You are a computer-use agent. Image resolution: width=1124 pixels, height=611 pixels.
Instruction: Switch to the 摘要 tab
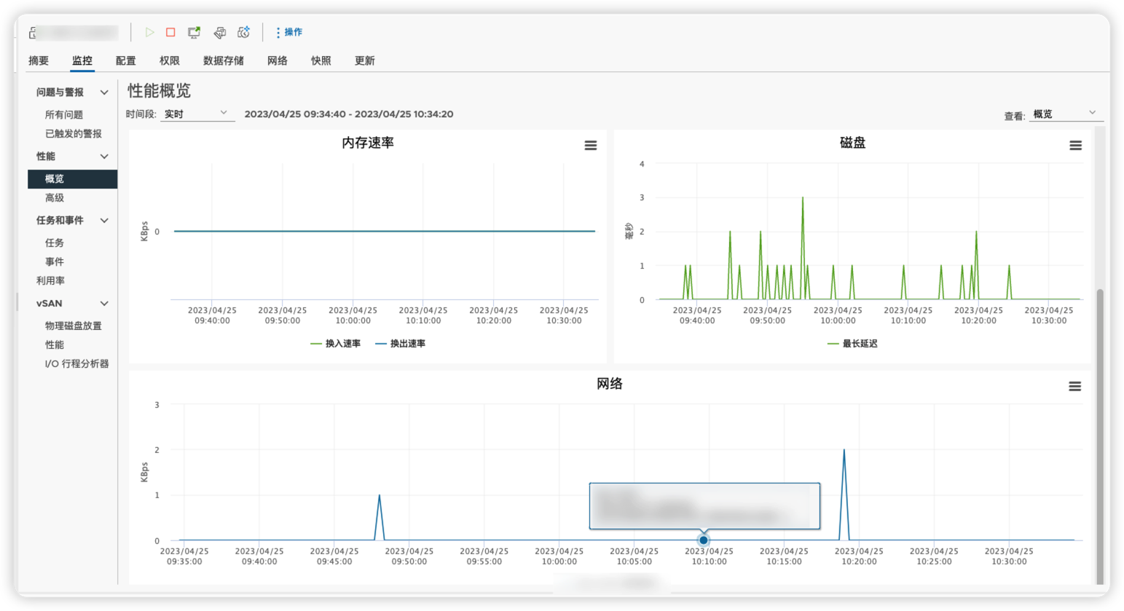(x=40, y=60)
